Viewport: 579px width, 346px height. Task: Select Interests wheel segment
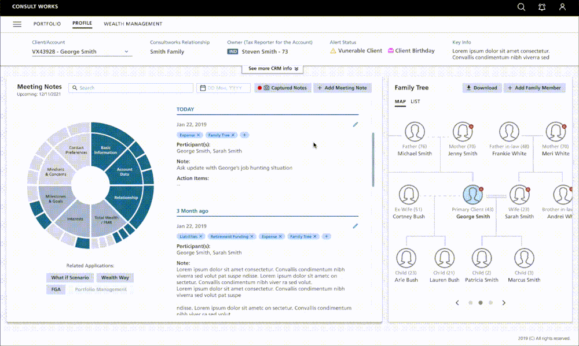tap(75, 219)
